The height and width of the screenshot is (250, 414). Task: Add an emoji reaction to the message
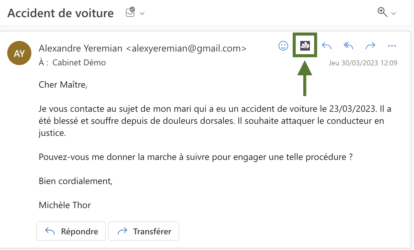(283, 46)
